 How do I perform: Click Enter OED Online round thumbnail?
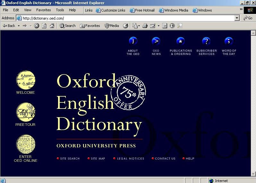click(26, 144)
